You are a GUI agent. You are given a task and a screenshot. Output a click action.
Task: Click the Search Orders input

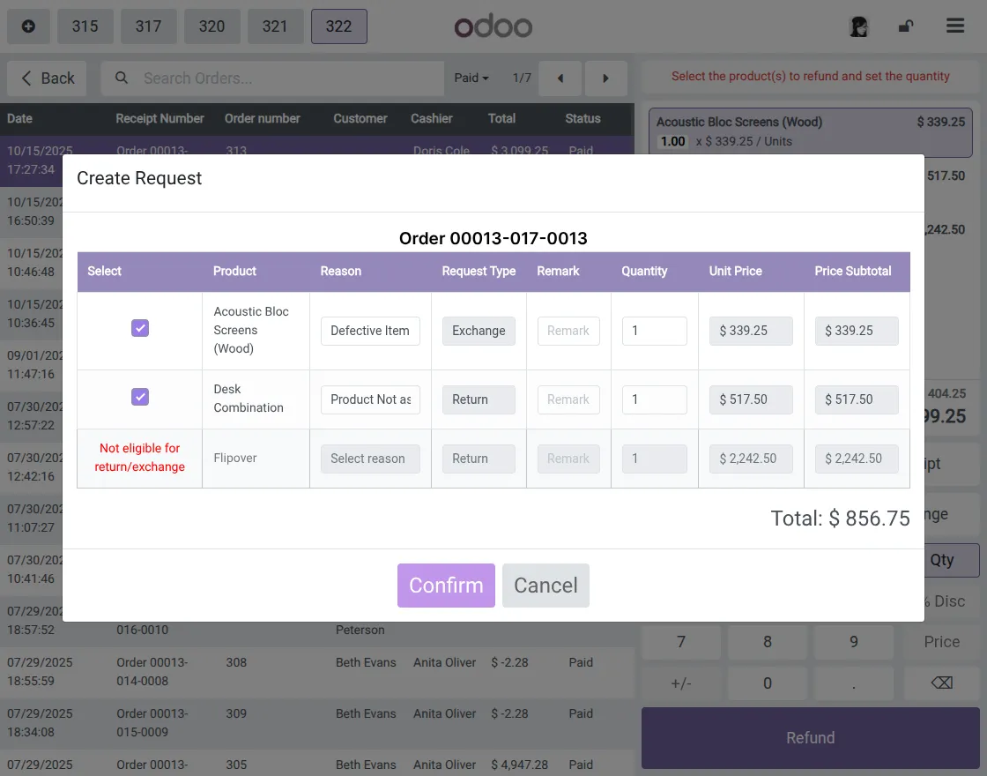coord(272,78)
